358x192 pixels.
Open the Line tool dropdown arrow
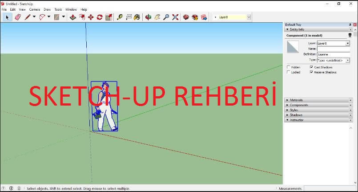click(34, 16)
